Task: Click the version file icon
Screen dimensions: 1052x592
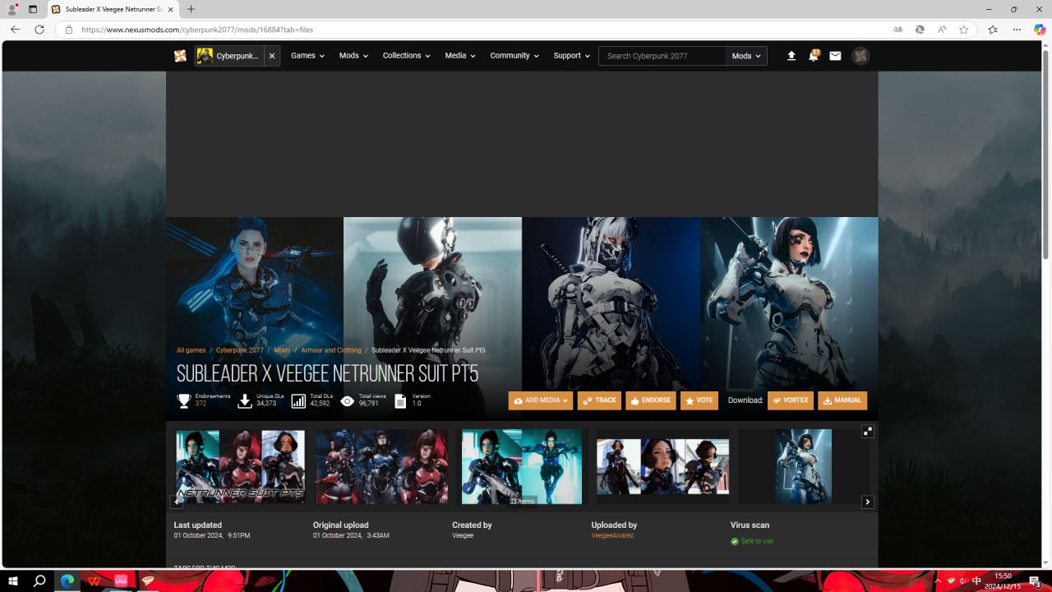Action: coord(400,400)
